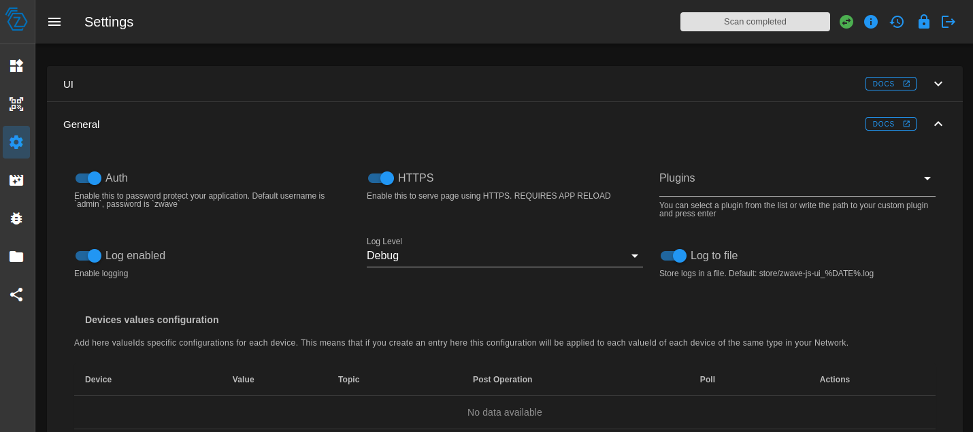Open the hamburger navigation menu
Viewport: 973px width, 432px height.
pyautogui.click(x=54, y=22)
